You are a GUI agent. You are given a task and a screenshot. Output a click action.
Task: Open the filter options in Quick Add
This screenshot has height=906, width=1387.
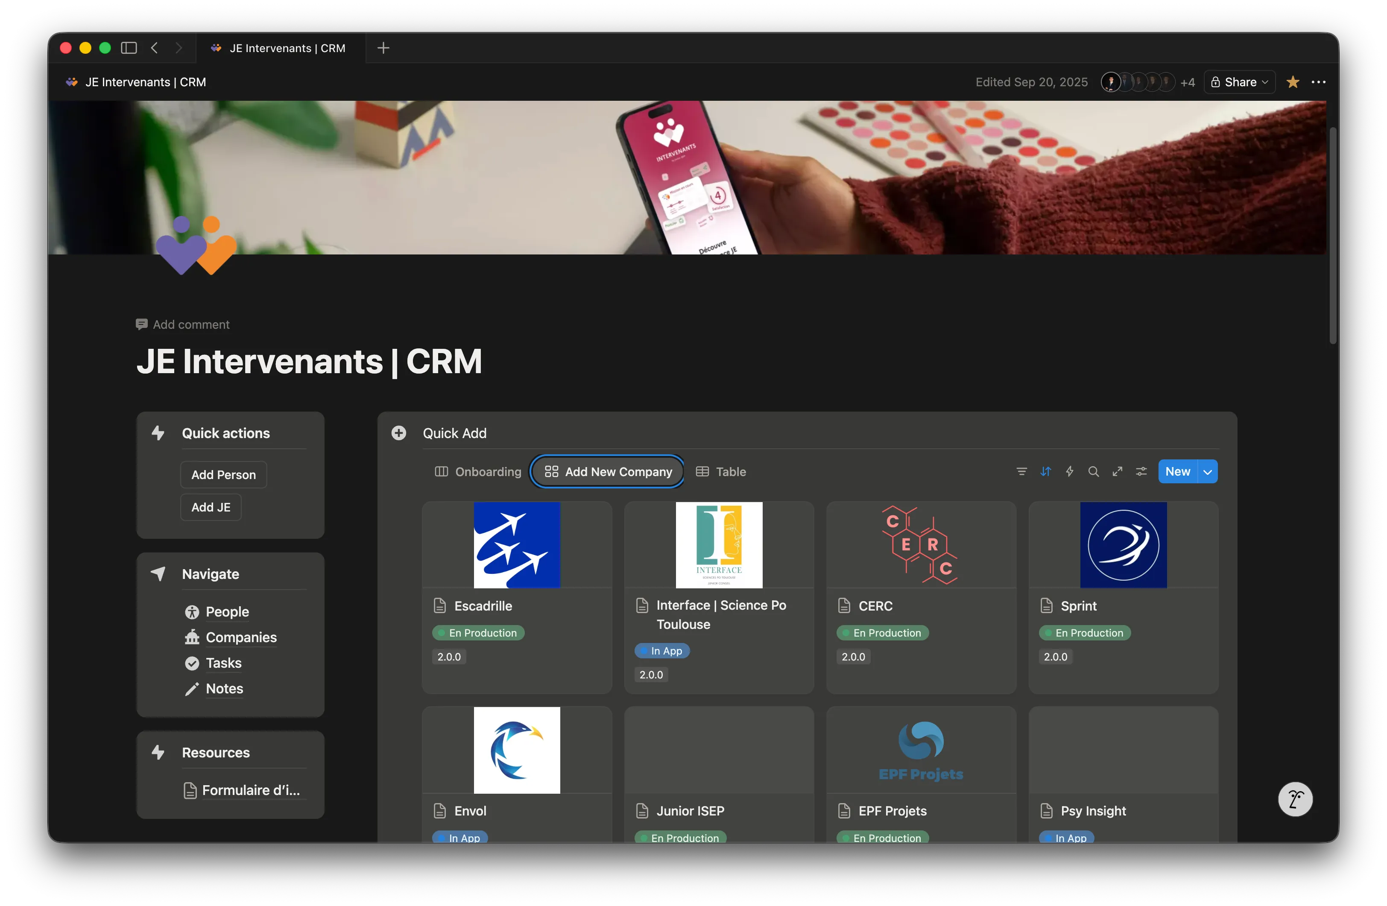[x=1021, y=471]
